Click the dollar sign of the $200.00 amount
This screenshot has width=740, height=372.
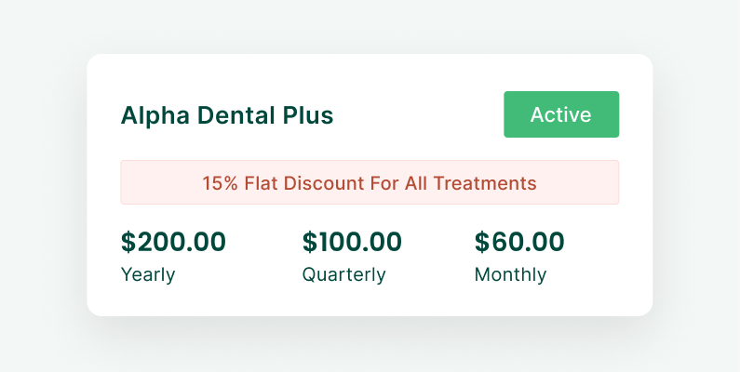[128, 242]
